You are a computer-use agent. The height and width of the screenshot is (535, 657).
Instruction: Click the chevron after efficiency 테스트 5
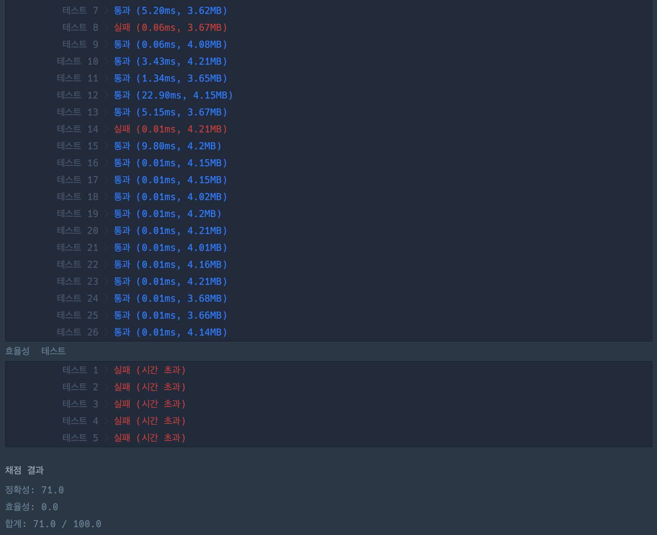point(106,438)
